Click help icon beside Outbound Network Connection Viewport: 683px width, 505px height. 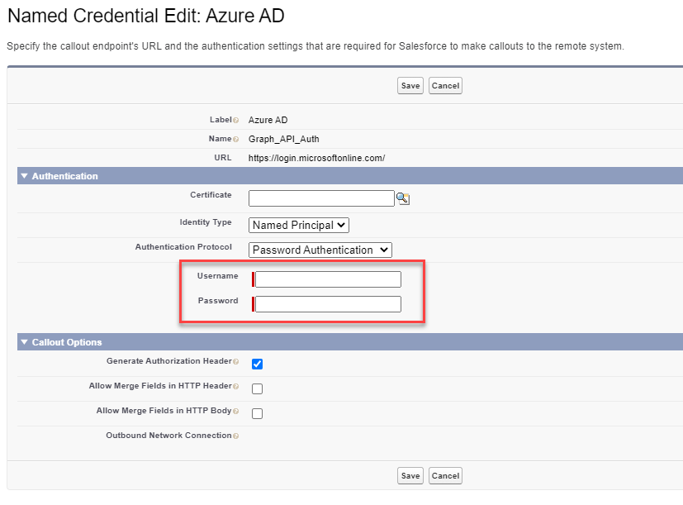(235, 436)
